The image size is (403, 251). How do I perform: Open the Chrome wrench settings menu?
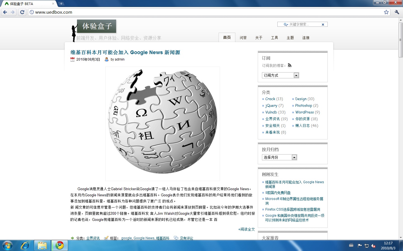coord(397,12)
